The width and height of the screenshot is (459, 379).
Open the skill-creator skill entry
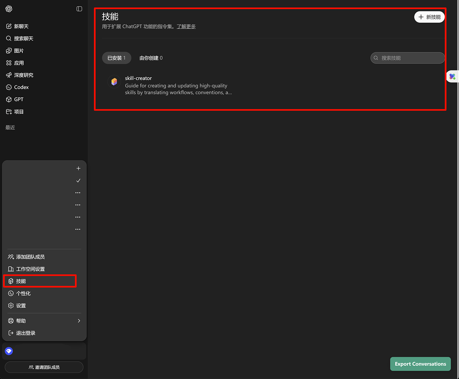tap(171, 85)
